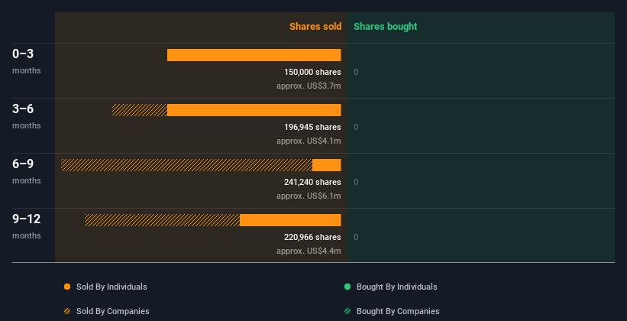Image resolution: width=627 pixels, height=321 pixels.
Task: Click the 150,000 shares value
Action: pos(312,72)
